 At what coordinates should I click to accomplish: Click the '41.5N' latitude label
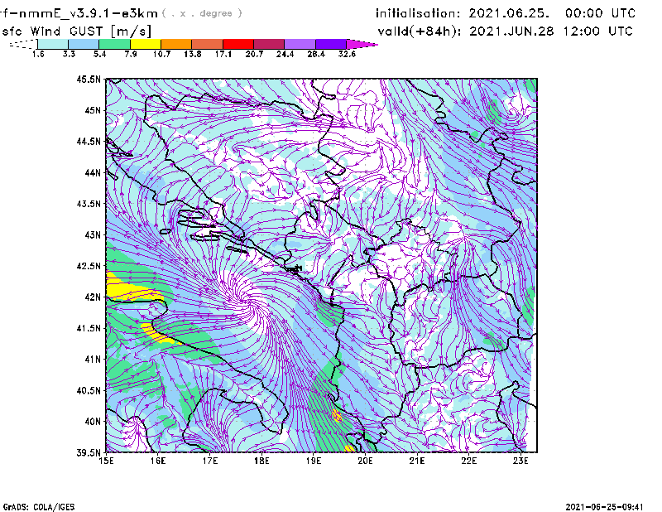(89, 328)
